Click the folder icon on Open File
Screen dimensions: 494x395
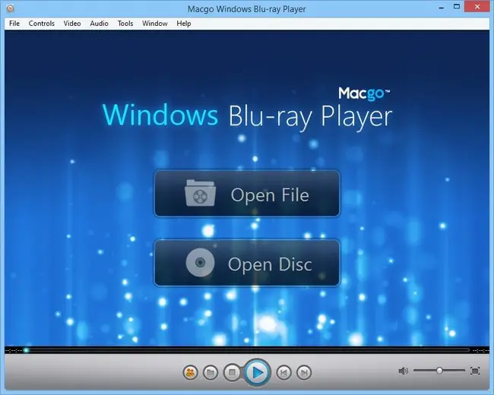pos(201,193)
